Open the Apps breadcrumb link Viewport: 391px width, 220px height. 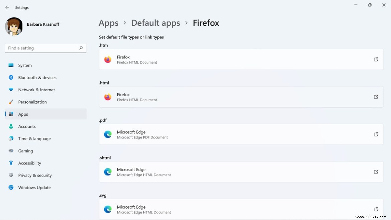click(108, 23)
